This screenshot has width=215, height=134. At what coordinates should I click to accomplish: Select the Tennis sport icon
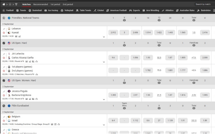pos(17,10)
